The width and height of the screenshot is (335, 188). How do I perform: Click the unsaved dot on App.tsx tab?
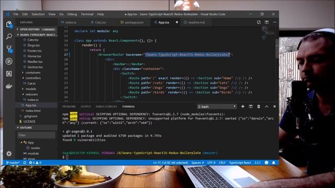point(177,22)
